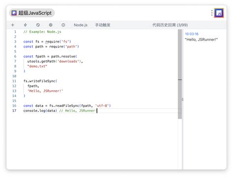Open the info circle icon
Viewport: 233px width, 177px height.
63,25
